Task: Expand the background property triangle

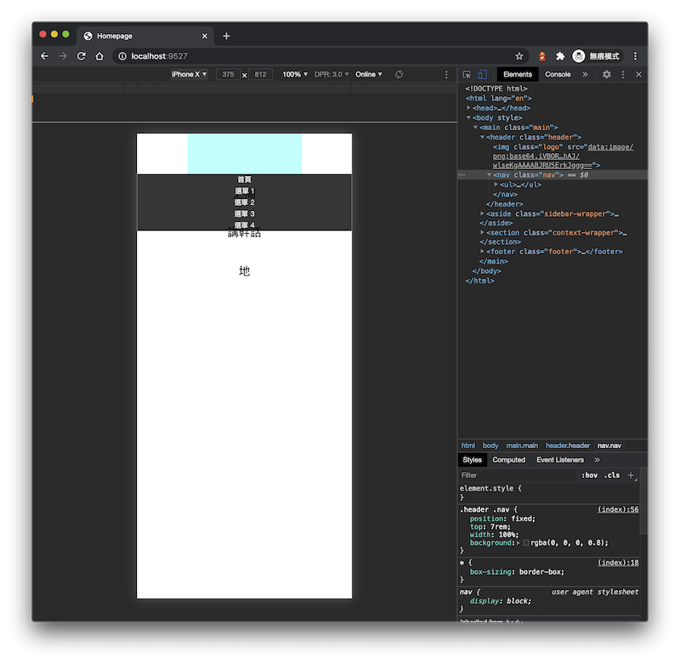Action: (518, 543)
